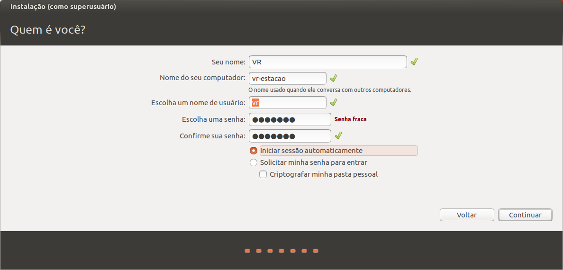Click 'Escolha uma senha:' label

214,119
